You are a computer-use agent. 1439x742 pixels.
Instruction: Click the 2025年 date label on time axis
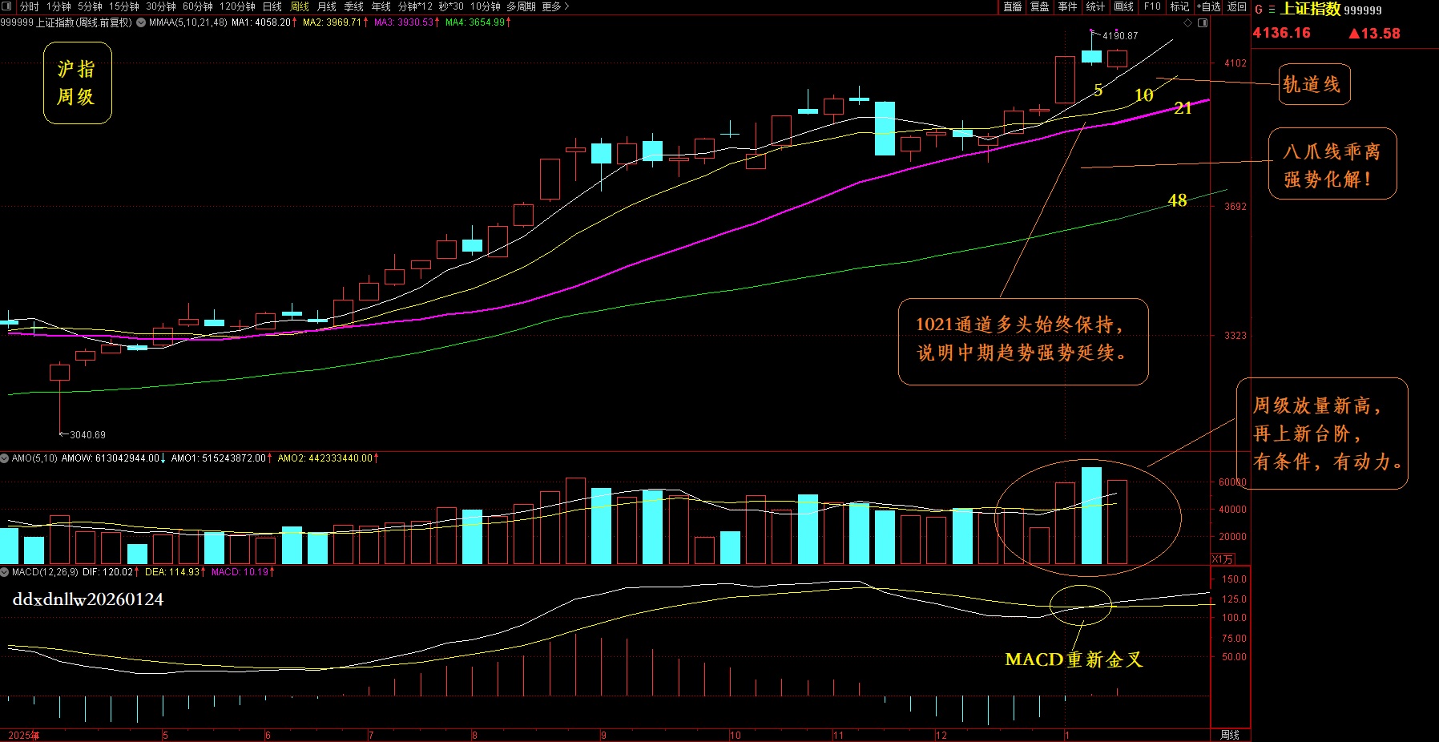(24, 735)
